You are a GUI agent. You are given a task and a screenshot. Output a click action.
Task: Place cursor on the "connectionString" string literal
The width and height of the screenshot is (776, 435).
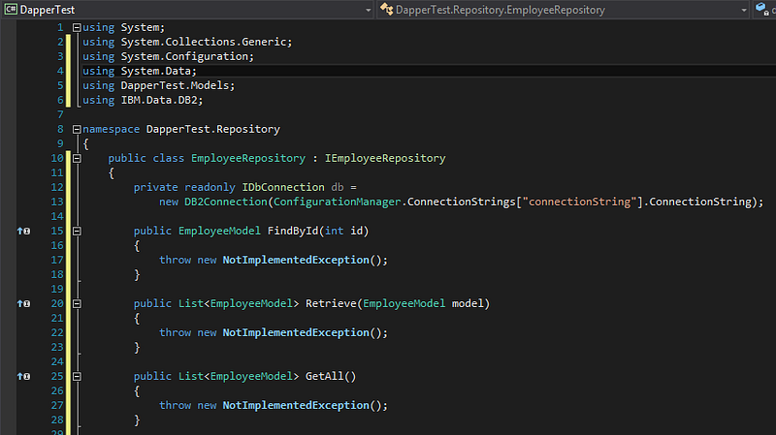click(x=582, y=202)
